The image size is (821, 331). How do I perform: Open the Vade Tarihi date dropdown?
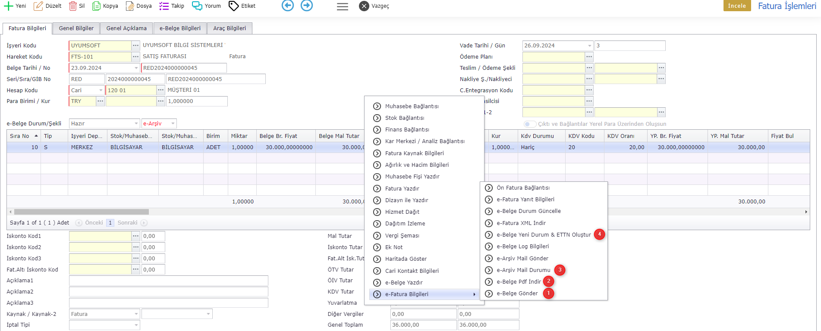[590, 45]
